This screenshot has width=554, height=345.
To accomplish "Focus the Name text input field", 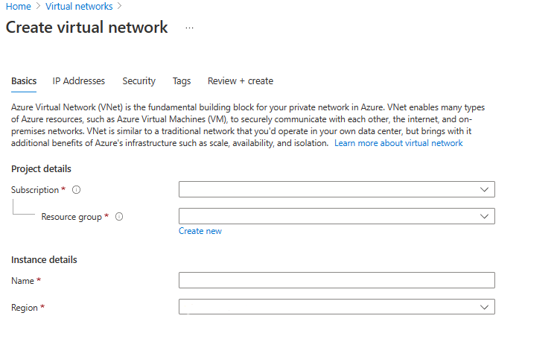I will [337, 280].
